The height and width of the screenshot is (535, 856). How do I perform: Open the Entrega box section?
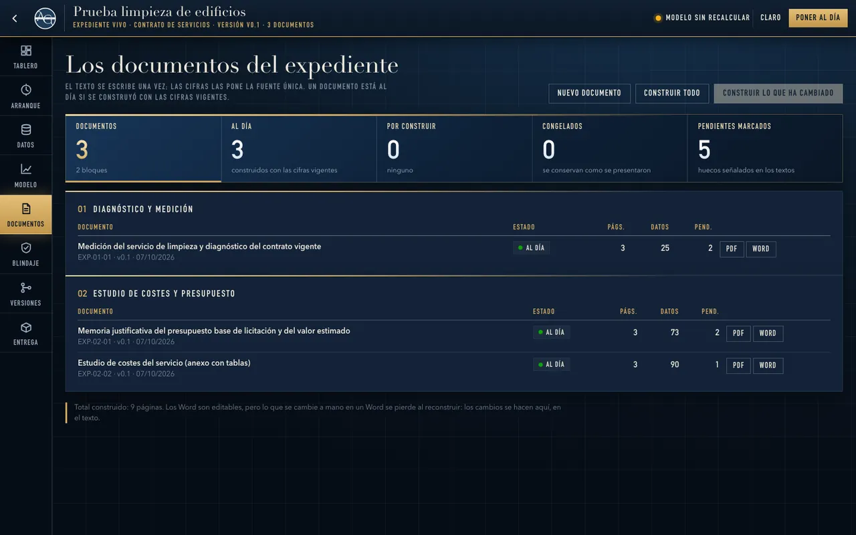(25, 333)
